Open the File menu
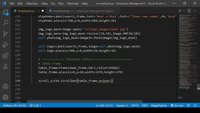This screenshot has height=113, width=200. click(x=12, y=3)
